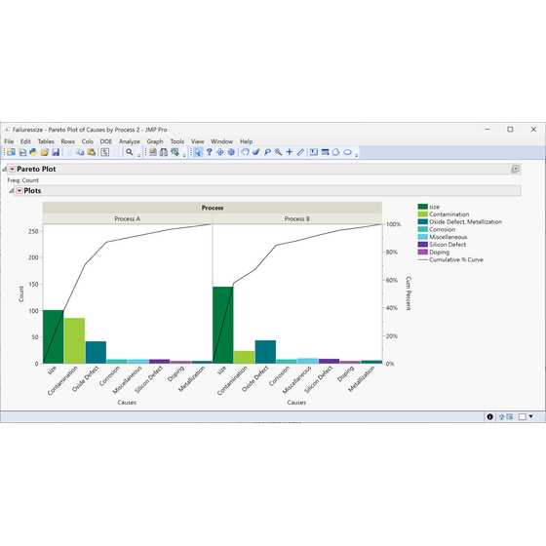Screen dimensions: 546x546
Task: Toggle the status bar checkbox
Action: [x=522, y=417]
